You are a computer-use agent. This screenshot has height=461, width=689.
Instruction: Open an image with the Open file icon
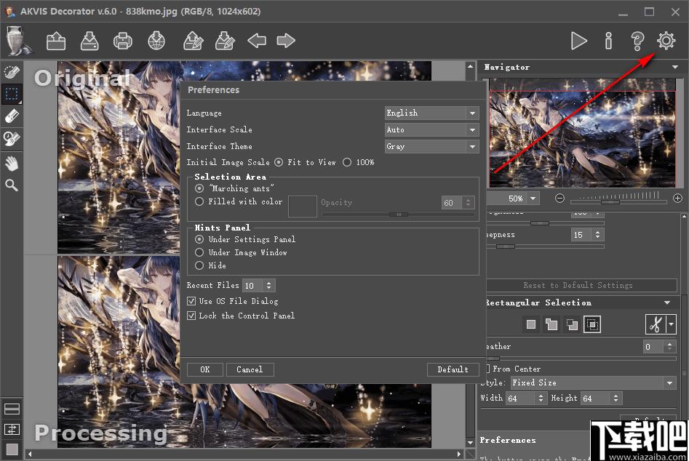click(56, 41)
